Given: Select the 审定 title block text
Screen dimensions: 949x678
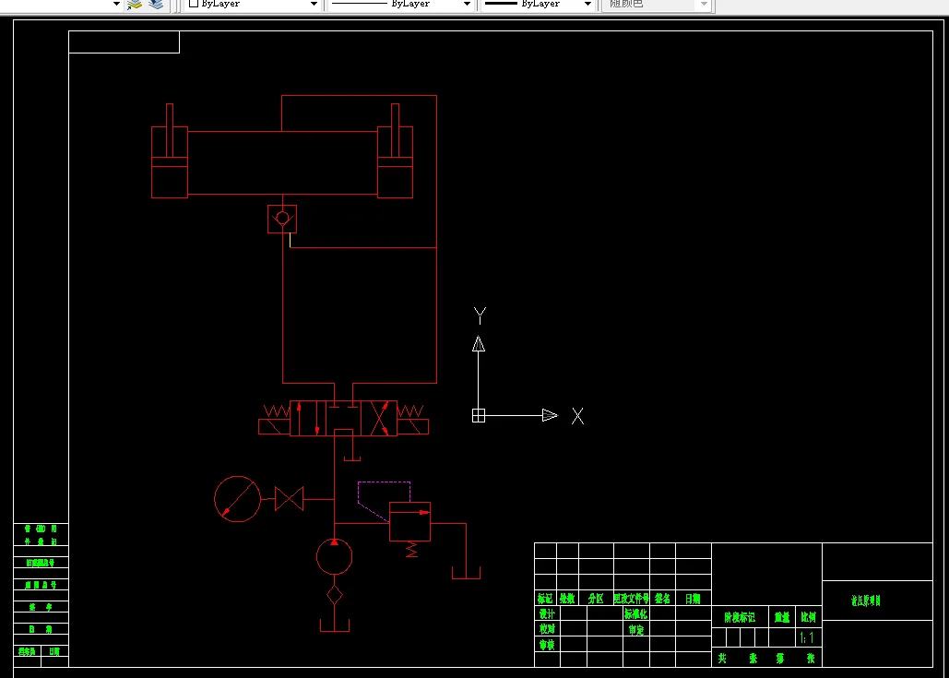Looking at the screenshot, I should click(636, 629).
